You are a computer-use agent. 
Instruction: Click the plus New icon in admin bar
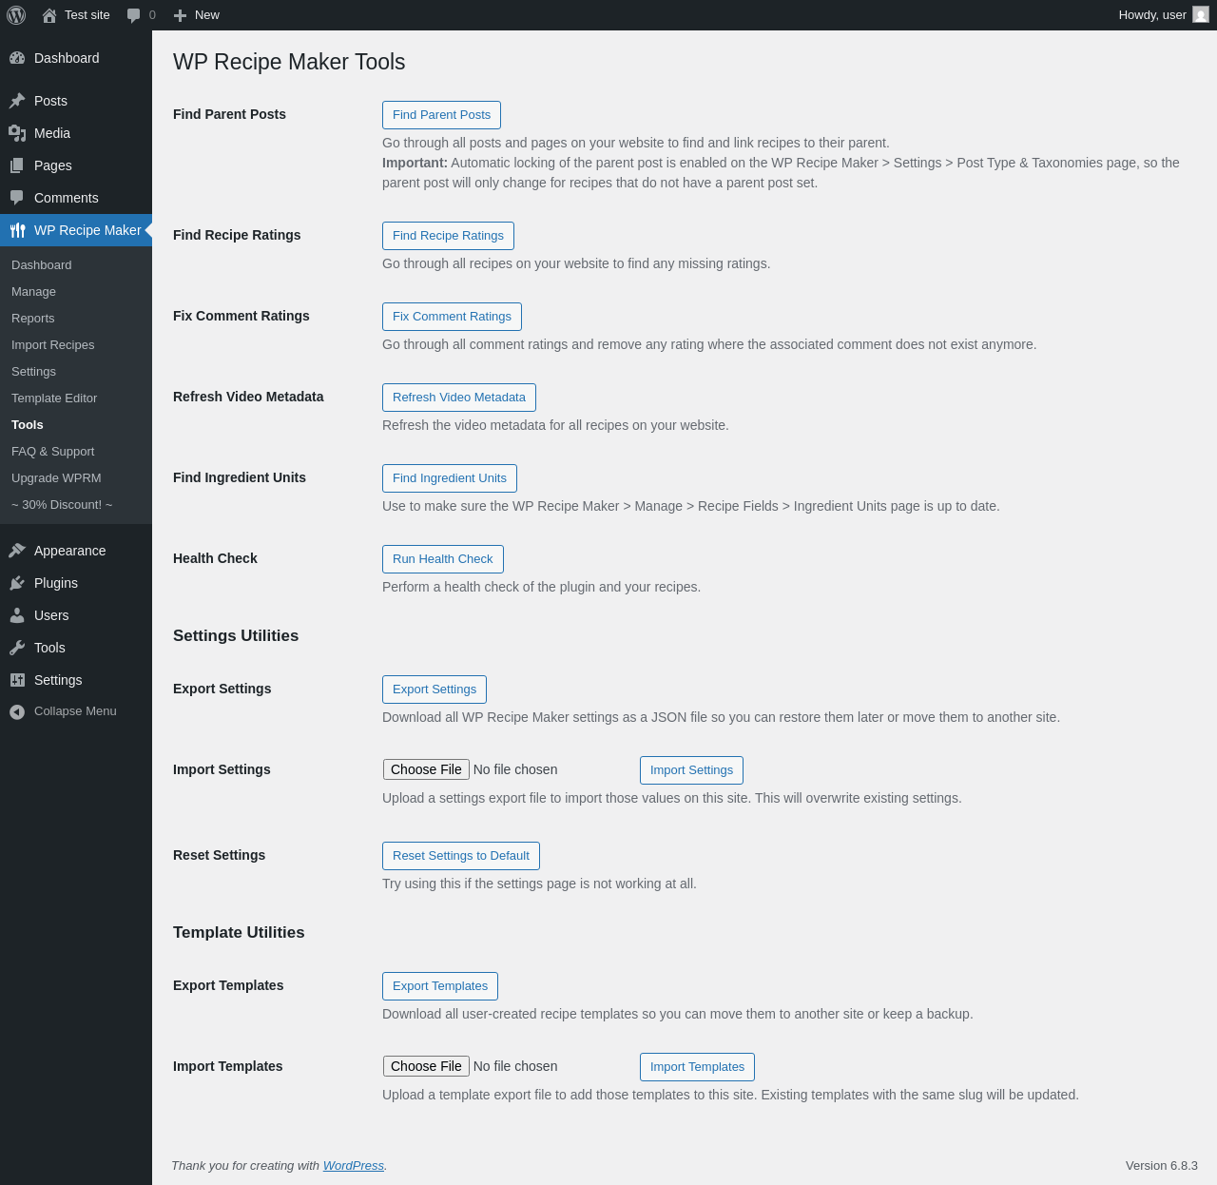[180, 15]
